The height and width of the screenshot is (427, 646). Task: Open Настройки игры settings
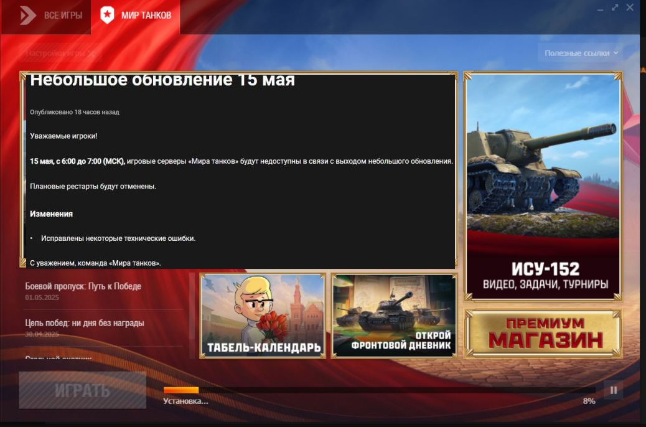click(60, 53)
